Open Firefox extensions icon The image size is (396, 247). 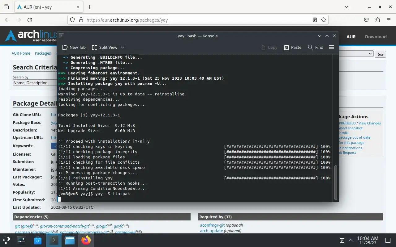pos(377,20)
